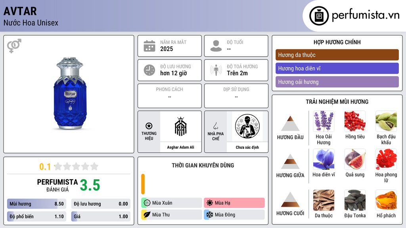Select the Hương hoa diên vĩ accord bar
Viewport: 406px width, 228px height.
337,68
